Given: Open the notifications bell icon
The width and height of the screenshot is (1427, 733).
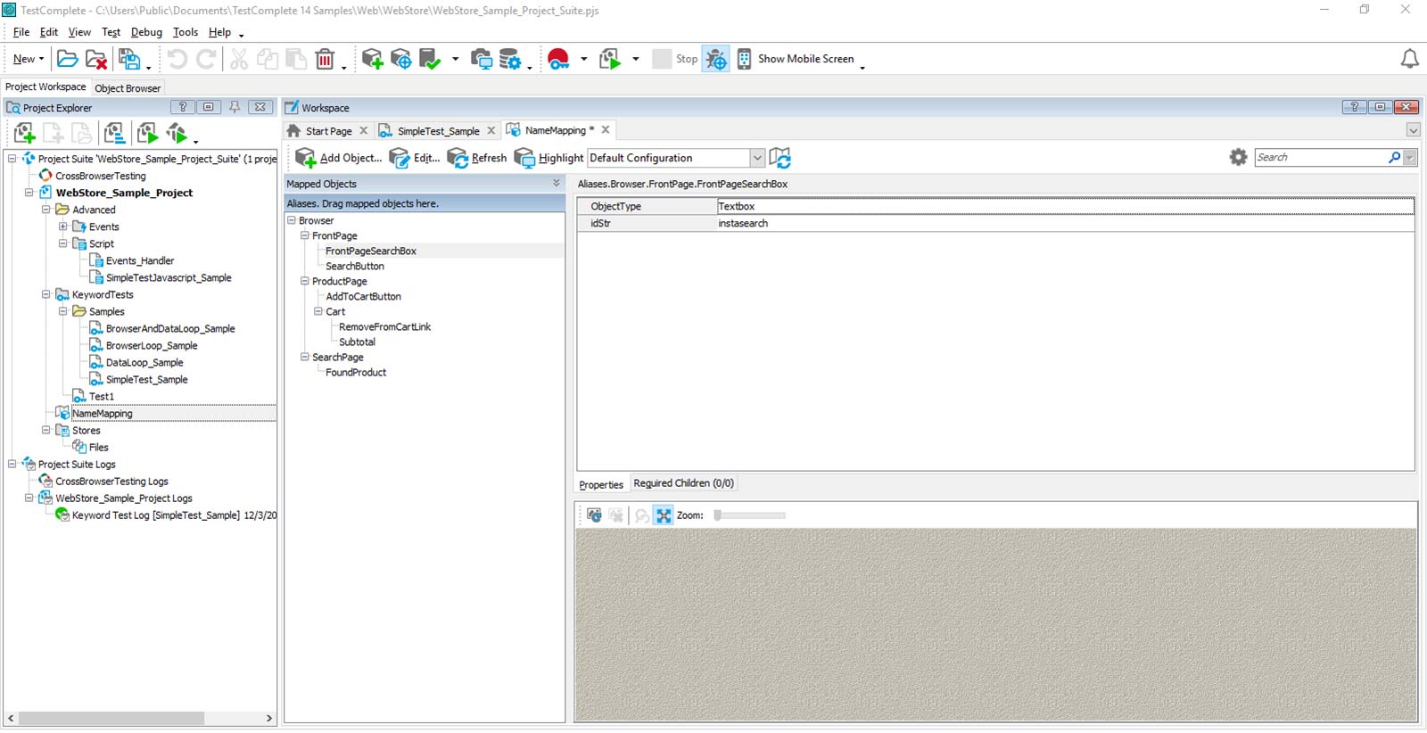Looking at the screenshot, I should [x=1410, y=59].
